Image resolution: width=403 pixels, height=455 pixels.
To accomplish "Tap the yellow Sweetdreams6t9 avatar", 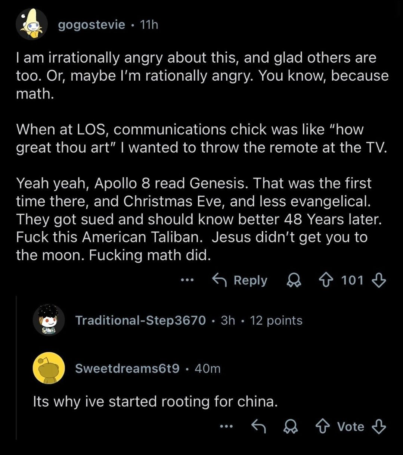I will [x=49, y=368].
